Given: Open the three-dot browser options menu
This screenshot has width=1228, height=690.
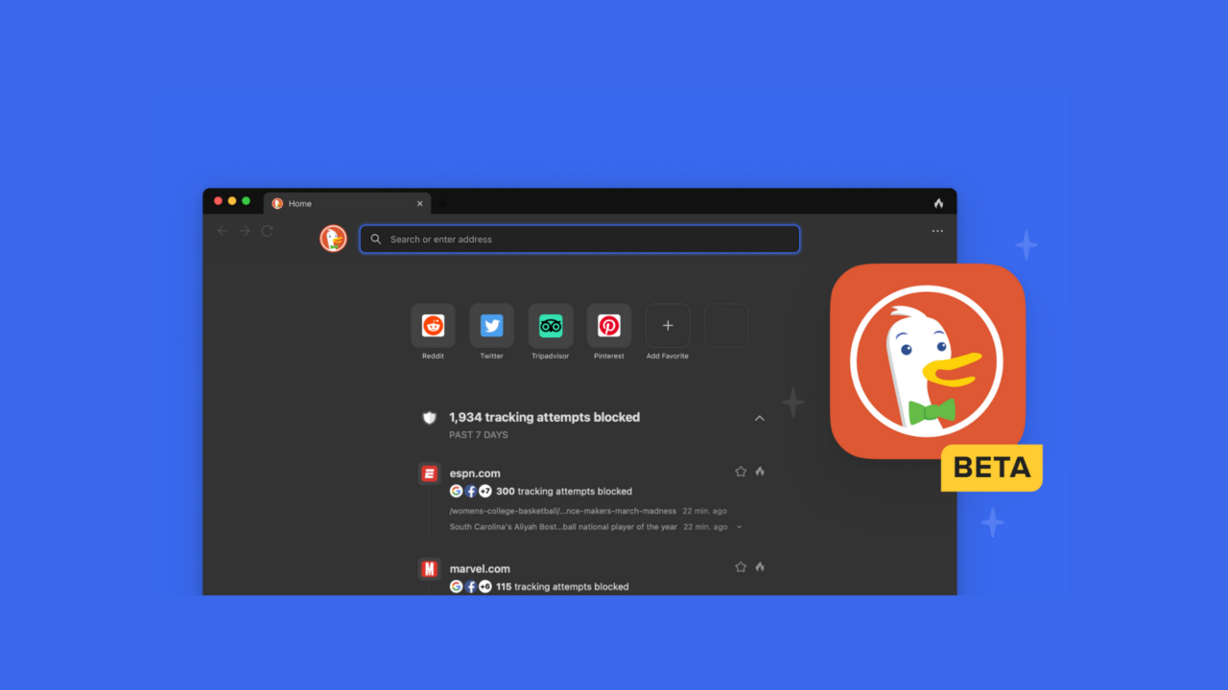Looking at the screenshot, I should [x=937, y=230].
